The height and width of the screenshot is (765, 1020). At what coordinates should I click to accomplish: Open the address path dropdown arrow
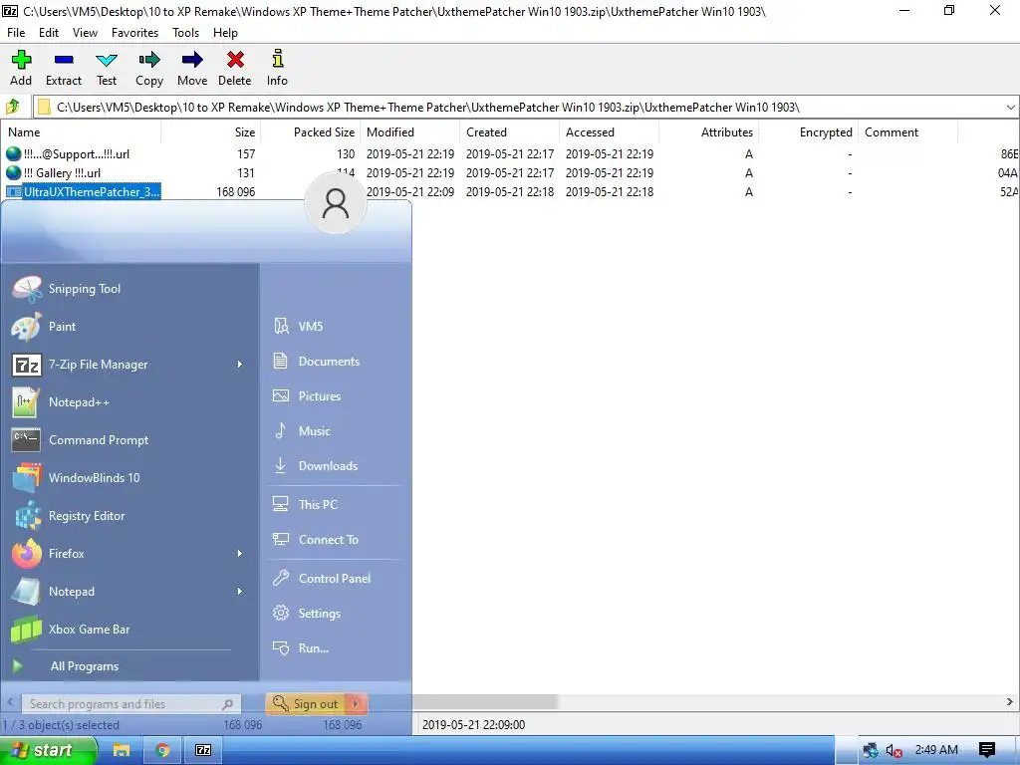tap(1010, 108)
